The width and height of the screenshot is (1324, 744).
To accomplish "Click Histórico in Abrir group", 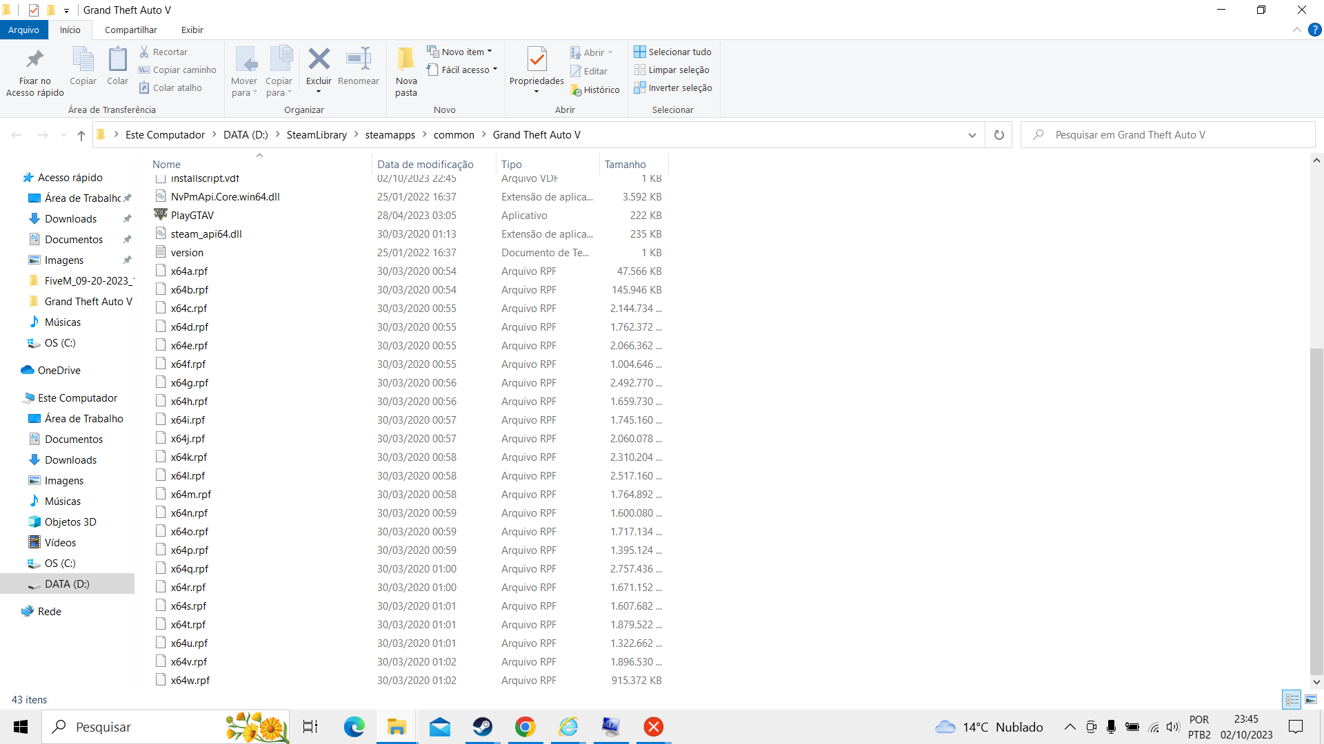I will tap(595, 90).
